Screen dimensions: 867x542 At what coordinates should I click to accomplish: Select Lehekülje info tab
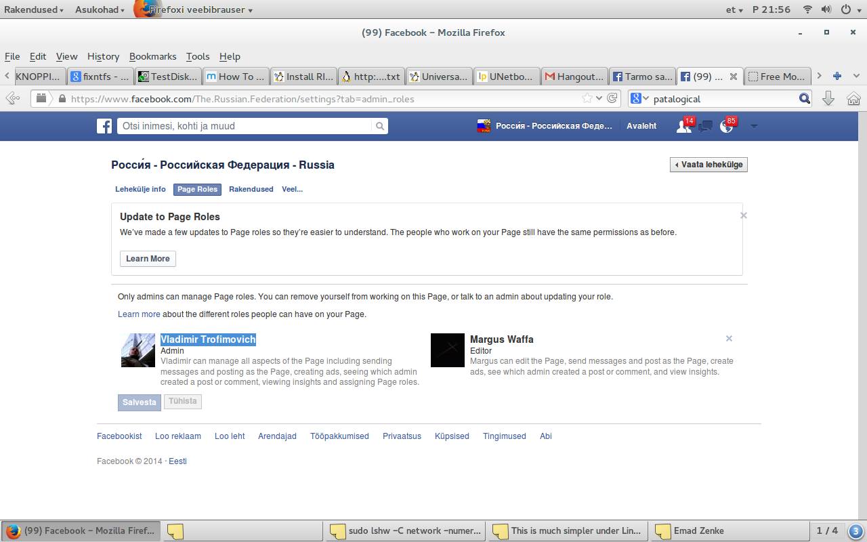coord(140,189)
